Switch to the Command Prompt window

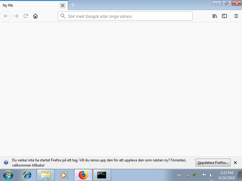click(102, 175)
